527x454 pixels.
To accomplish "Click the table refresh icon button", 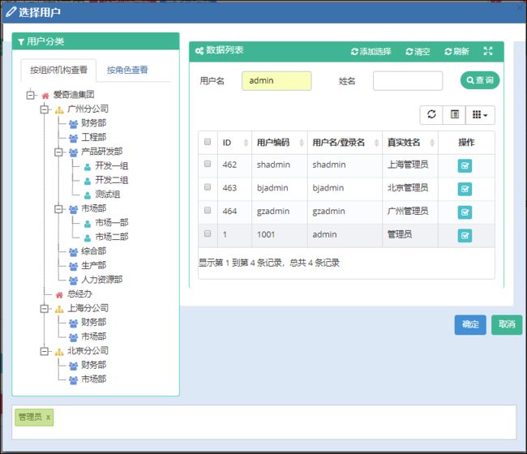I will pos(431,114).
